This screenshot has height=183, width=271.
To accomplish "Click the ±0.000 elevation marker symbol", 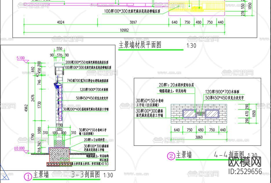I will click(x=18, y=148).
